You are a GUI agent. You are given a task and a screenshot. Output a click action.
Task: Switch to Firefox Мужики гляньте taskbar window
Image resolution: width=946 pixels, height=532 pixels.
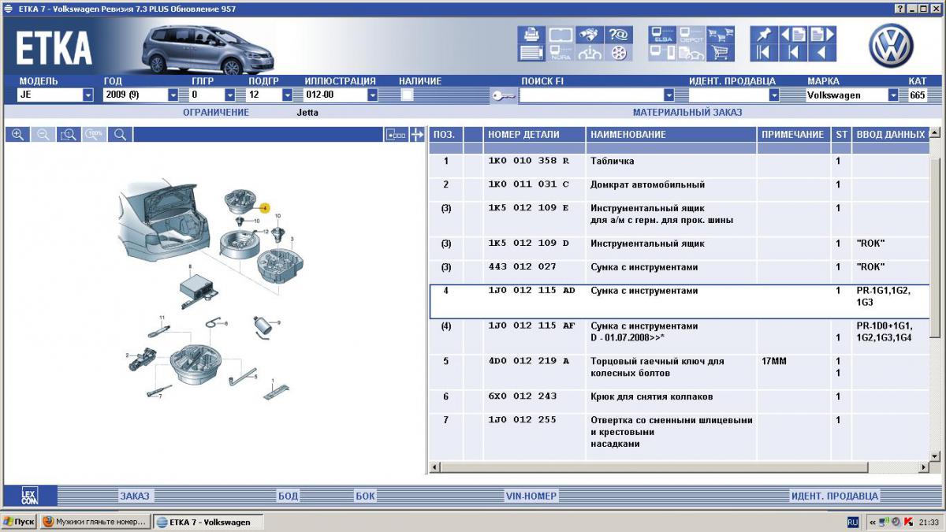tap(94, 522)
